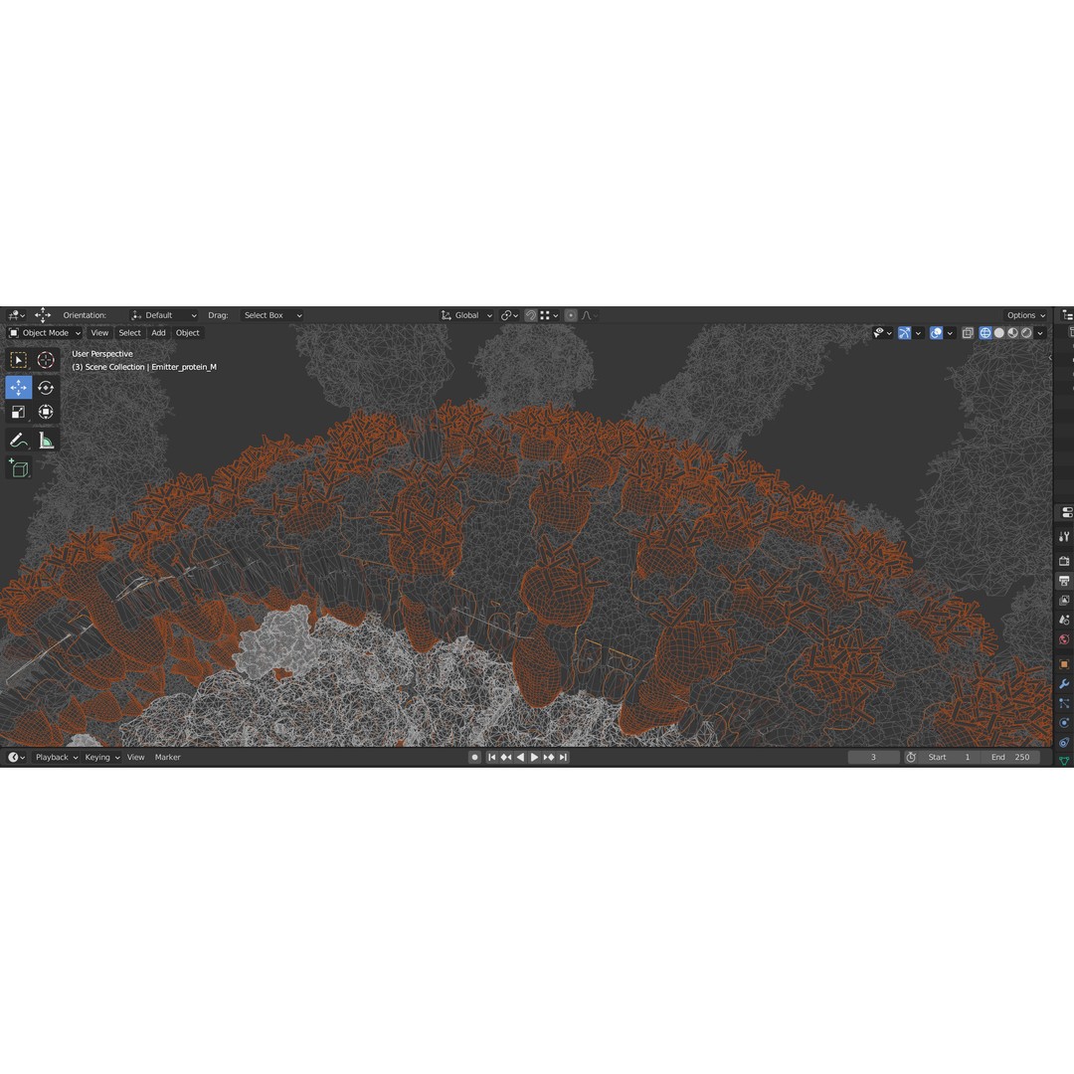Open the snapping options dropdown
This screenshot has height=1074, width=1074.
coord(549,315)
